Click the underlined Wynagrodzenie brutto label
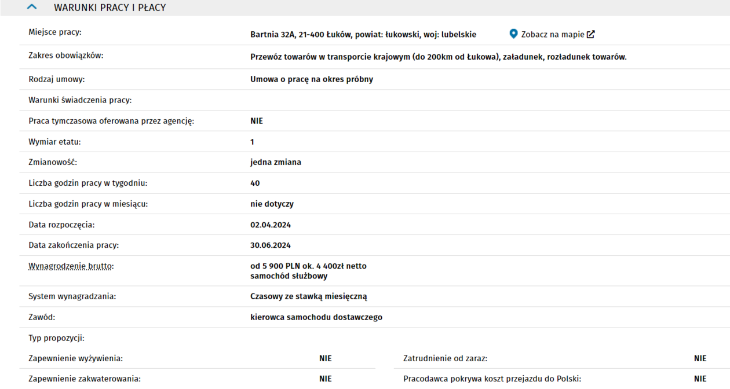The width and height of the screenshot is (730, 389). click(71, 266)
